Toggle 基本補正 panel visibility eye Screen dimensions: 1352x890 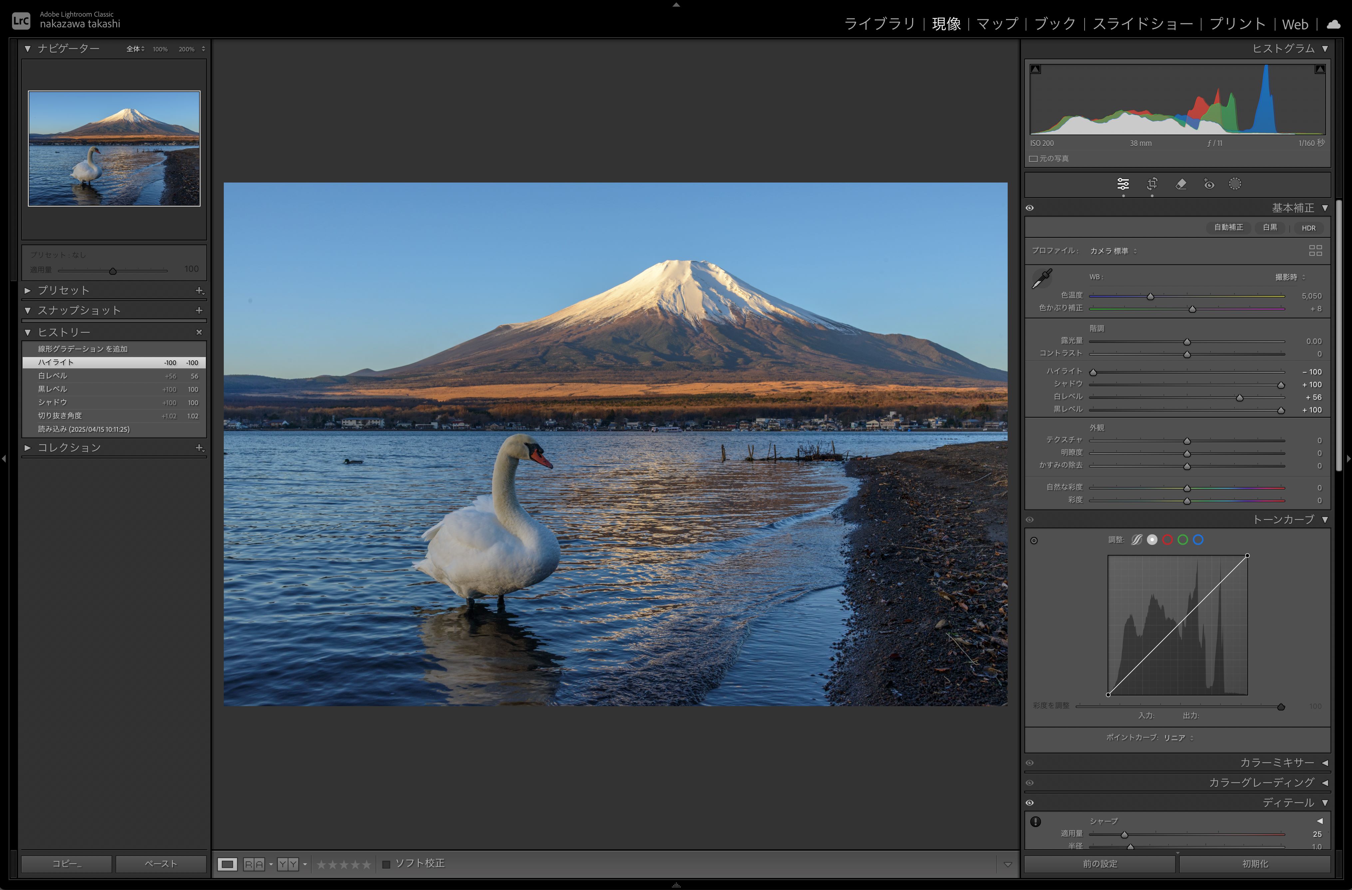tap(1030, 208)
